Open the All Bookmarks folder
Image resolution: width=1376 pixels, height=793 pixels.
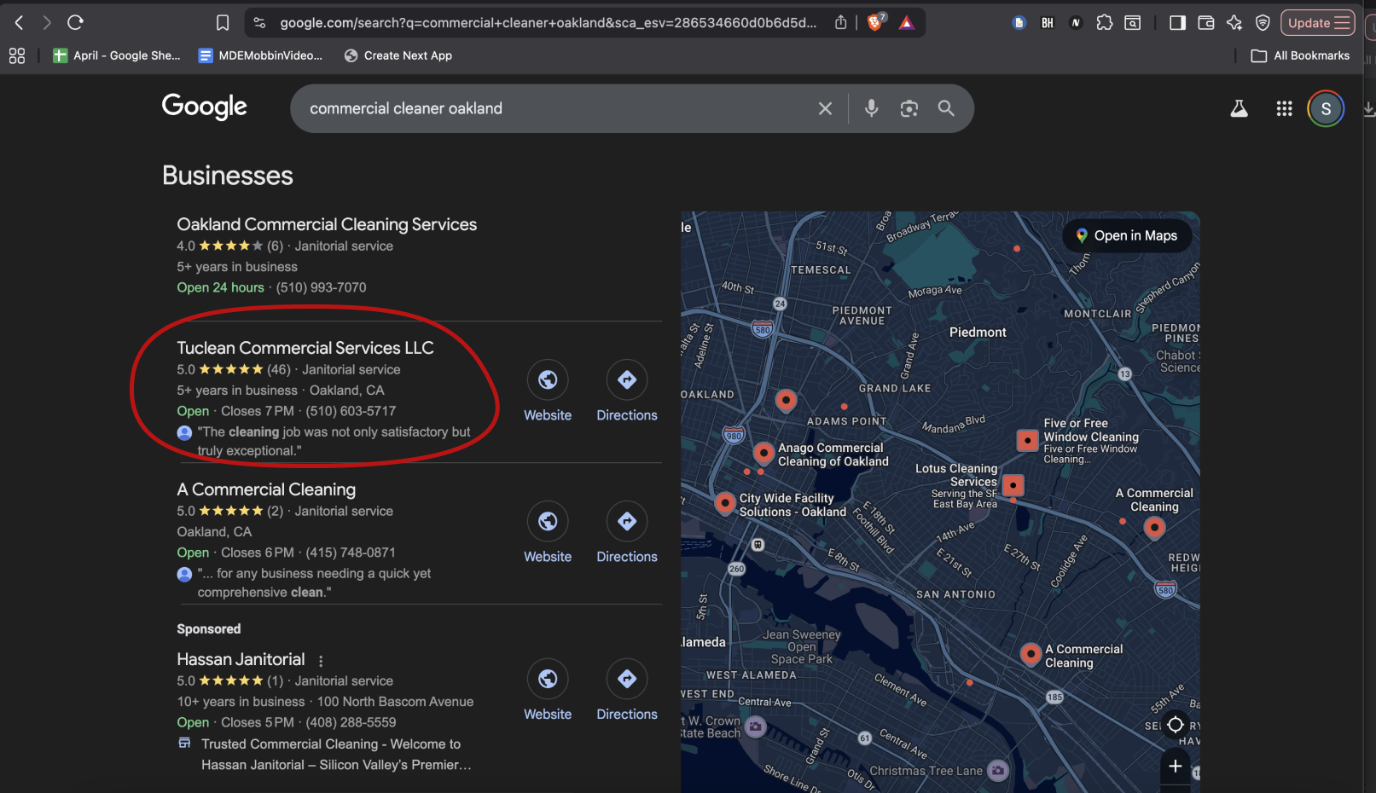tap(1301, 55)
